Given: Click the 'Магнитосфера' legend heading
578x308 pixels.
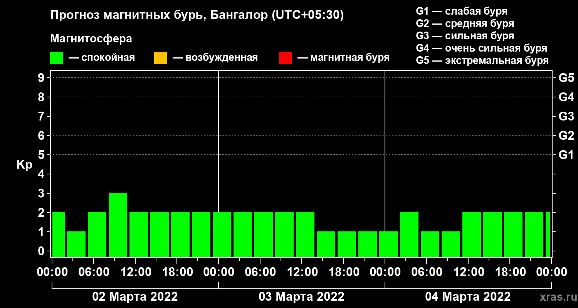Looking at the screenshot, I should [91, 39].
